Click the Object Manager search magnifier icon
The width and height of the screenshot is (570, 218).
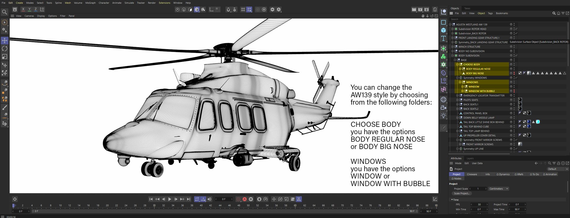(554, 13)
